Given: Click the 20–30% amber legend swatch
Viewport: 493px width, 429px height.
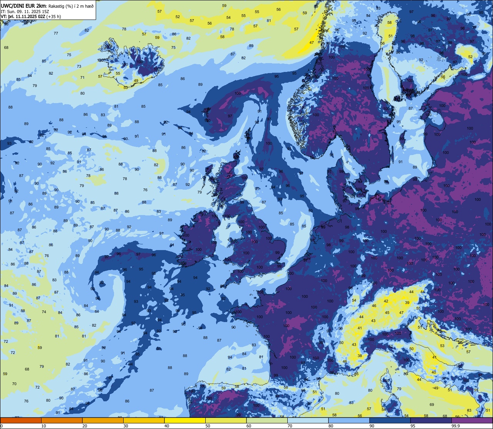Looking at the screenshot, I should (103, 420).
